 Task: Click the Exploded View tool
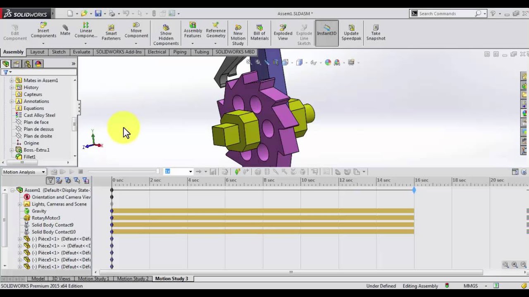coord(283,33)
